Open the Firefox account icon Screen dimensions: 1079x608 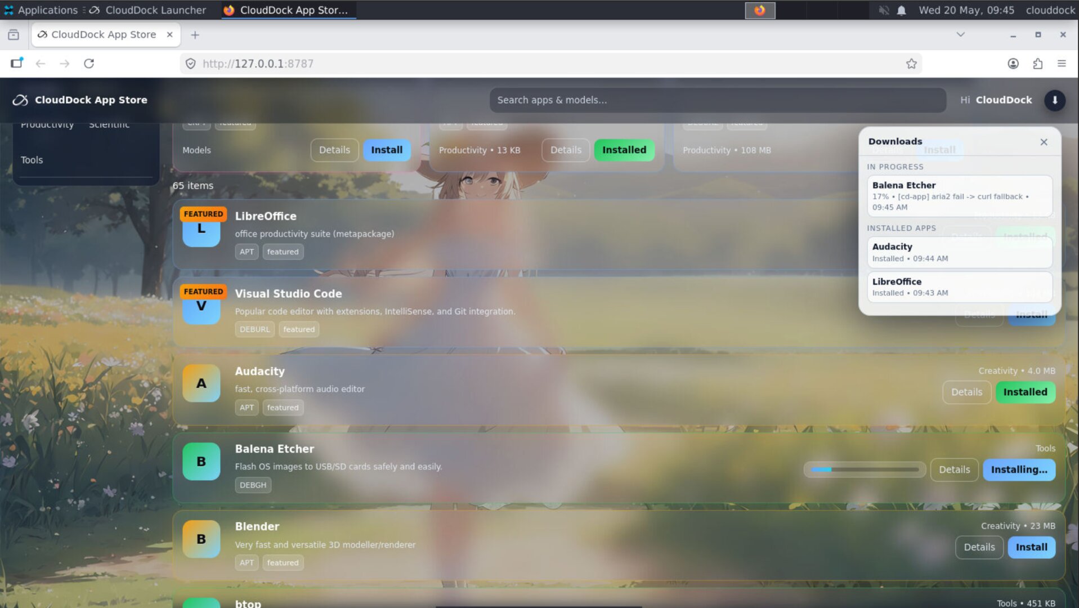pos(1013,64)
